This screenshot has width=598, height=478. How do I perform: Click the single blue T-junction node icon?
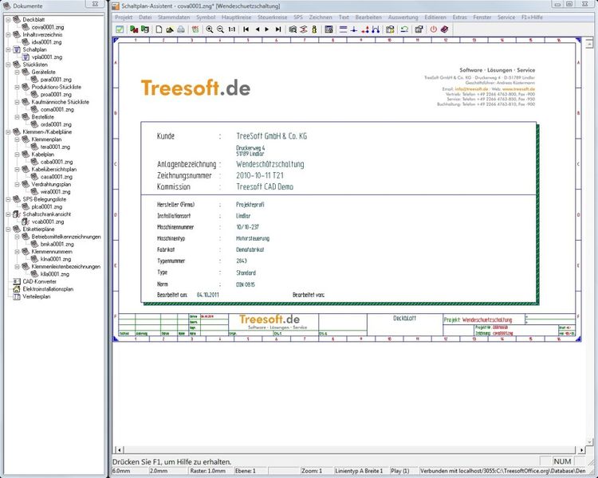[x=353, y=29]
